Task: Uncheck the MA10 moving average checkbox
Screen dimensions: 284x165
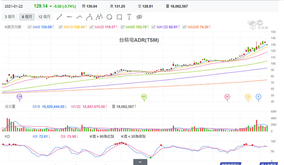Action: pos(60,27)
